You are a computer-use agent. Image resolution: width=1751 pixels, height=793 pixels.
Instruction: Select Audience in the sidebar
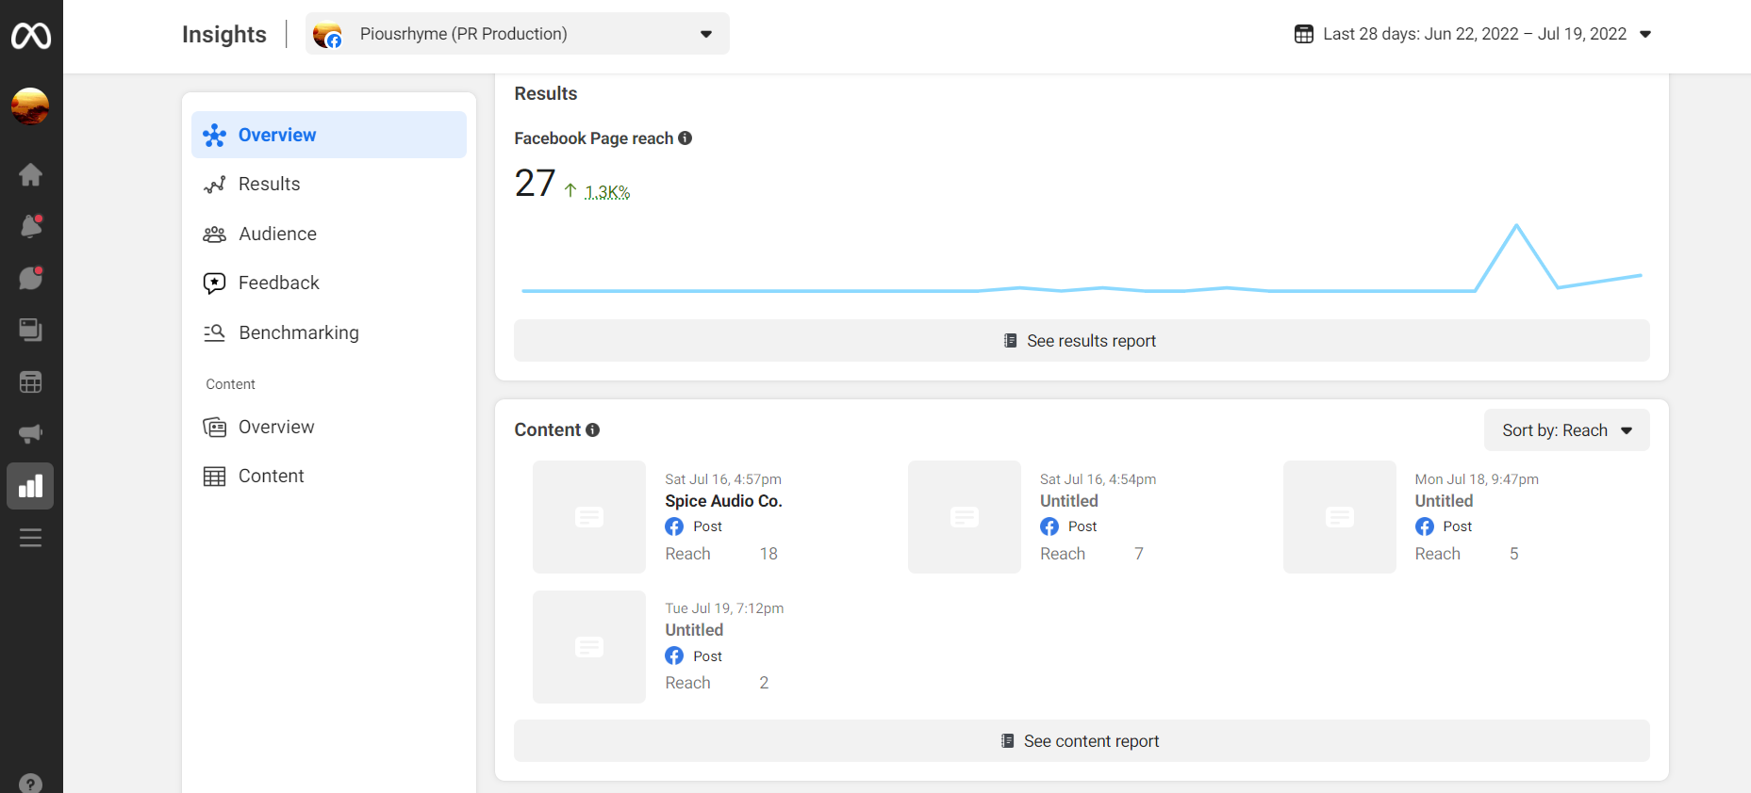point(277,234)
